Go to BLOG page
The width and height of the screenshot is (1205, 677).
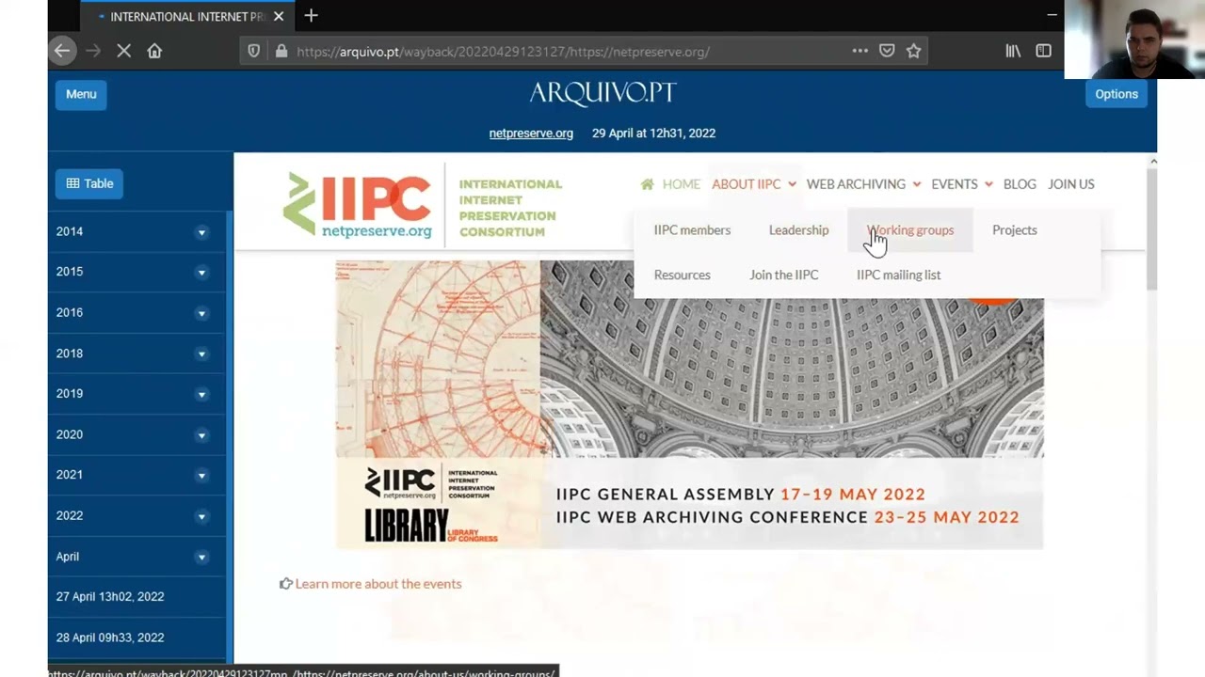click(1020, 184)
